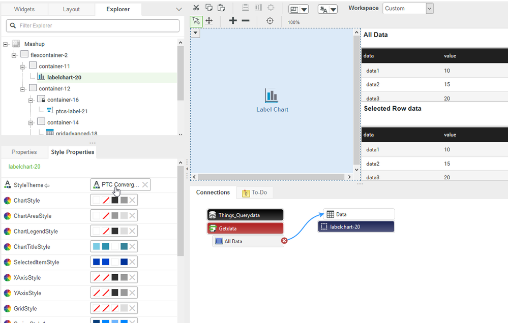Screen dimensions: 508x323
Task: Zoom in with the plus icon
Action: [232, 21]
